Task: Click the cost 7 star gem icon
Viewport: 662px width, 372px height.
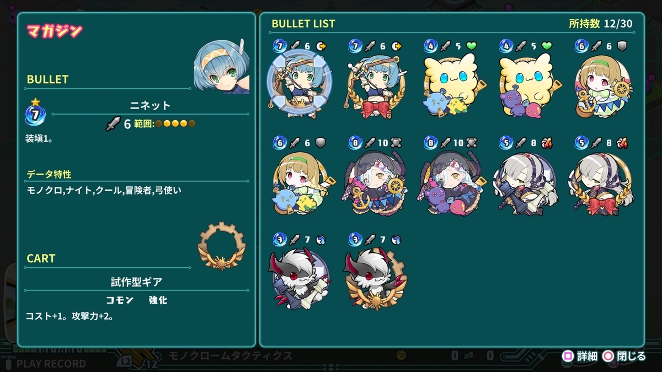Action: pyautogui.click(x=35, y=114)
